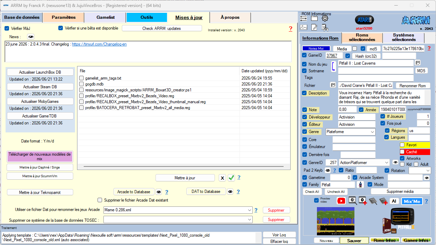
Task: Click Check ARRM updates button
Action: click(x=162, y=28)
